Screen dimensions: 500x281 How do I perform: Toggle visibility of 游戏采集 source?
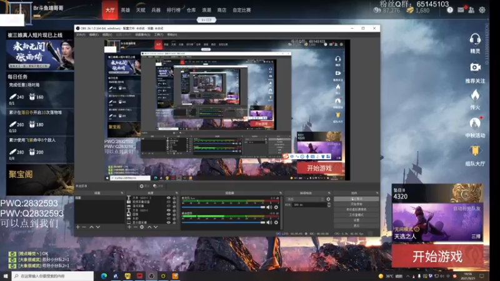pos(168,206)
